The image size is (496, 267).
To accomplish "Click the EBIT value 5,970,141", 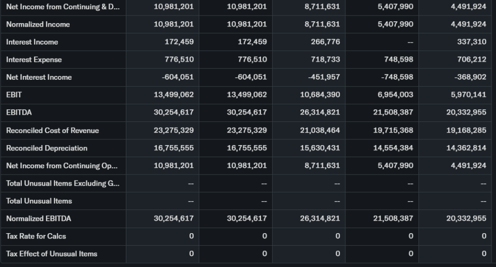I will 468,95.
